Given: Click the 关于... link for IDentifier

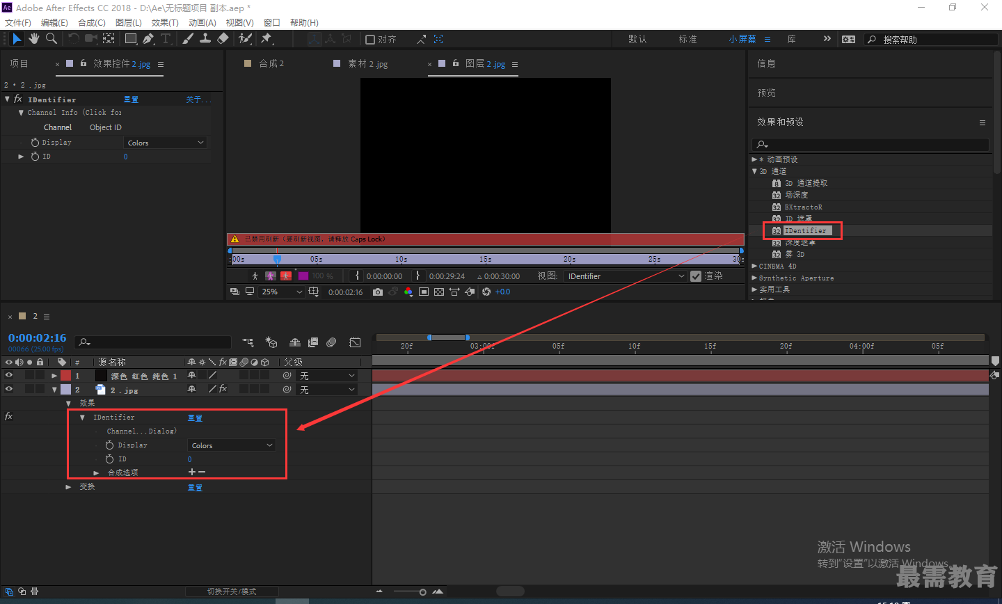Looking at the screenshot, I should pos(199,100).
